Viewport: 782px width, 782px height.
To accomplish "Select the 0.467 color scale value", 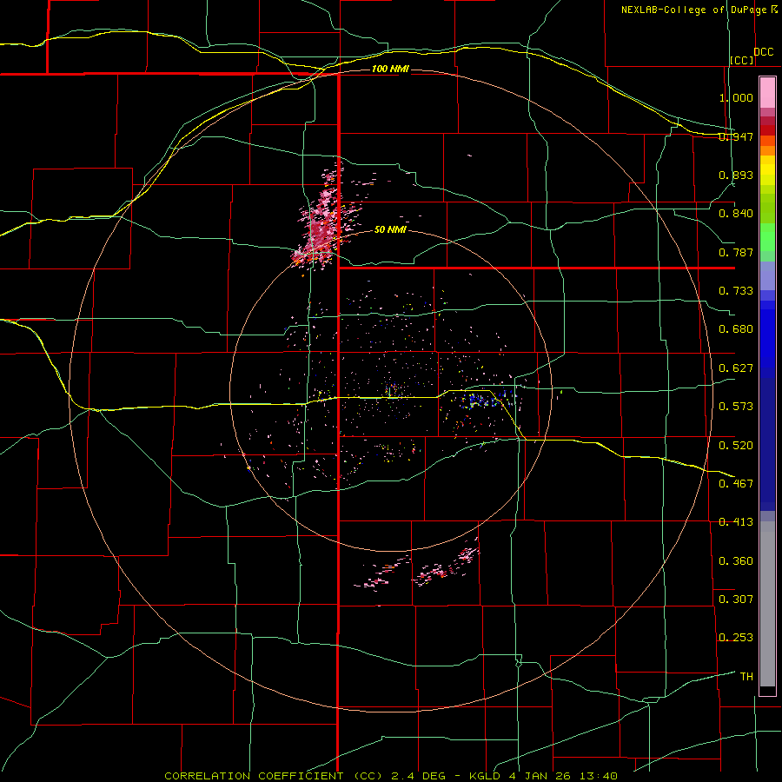I will [736, 484].
